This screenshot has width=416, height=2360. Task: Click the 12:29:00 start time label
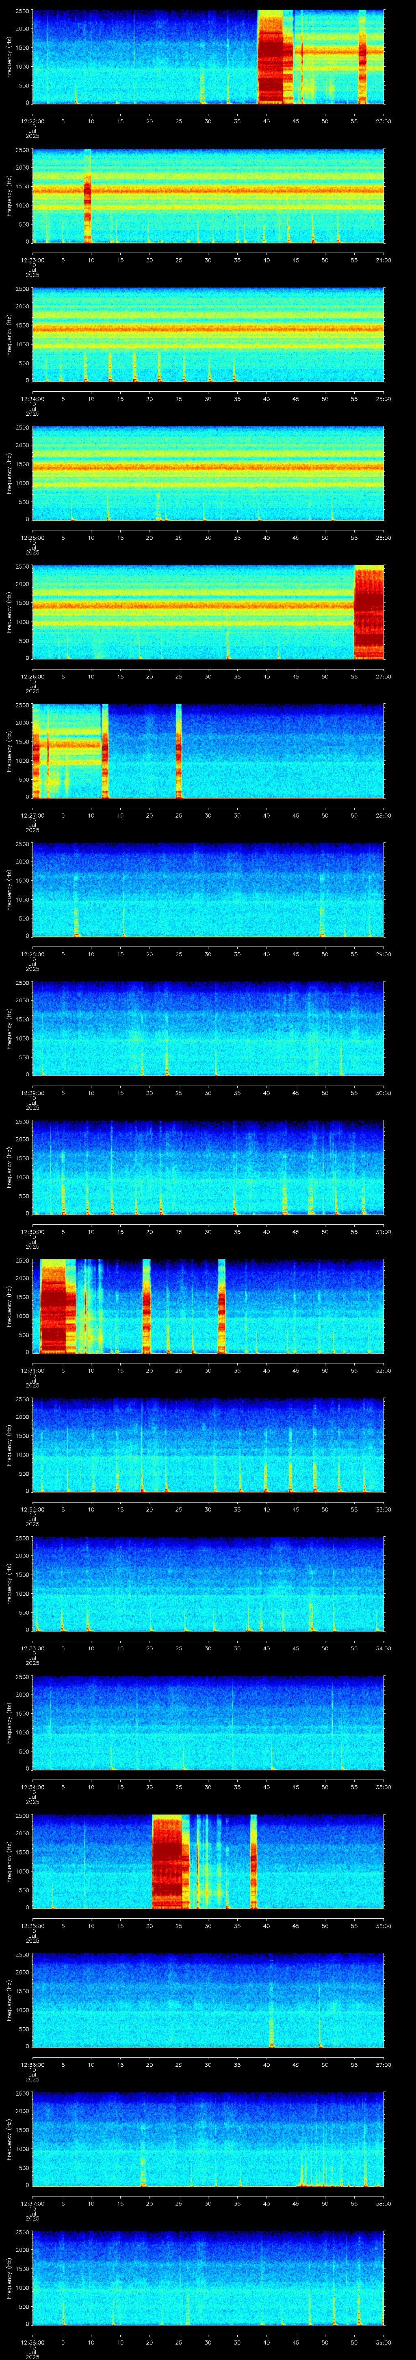click(x=32, y=1092)
